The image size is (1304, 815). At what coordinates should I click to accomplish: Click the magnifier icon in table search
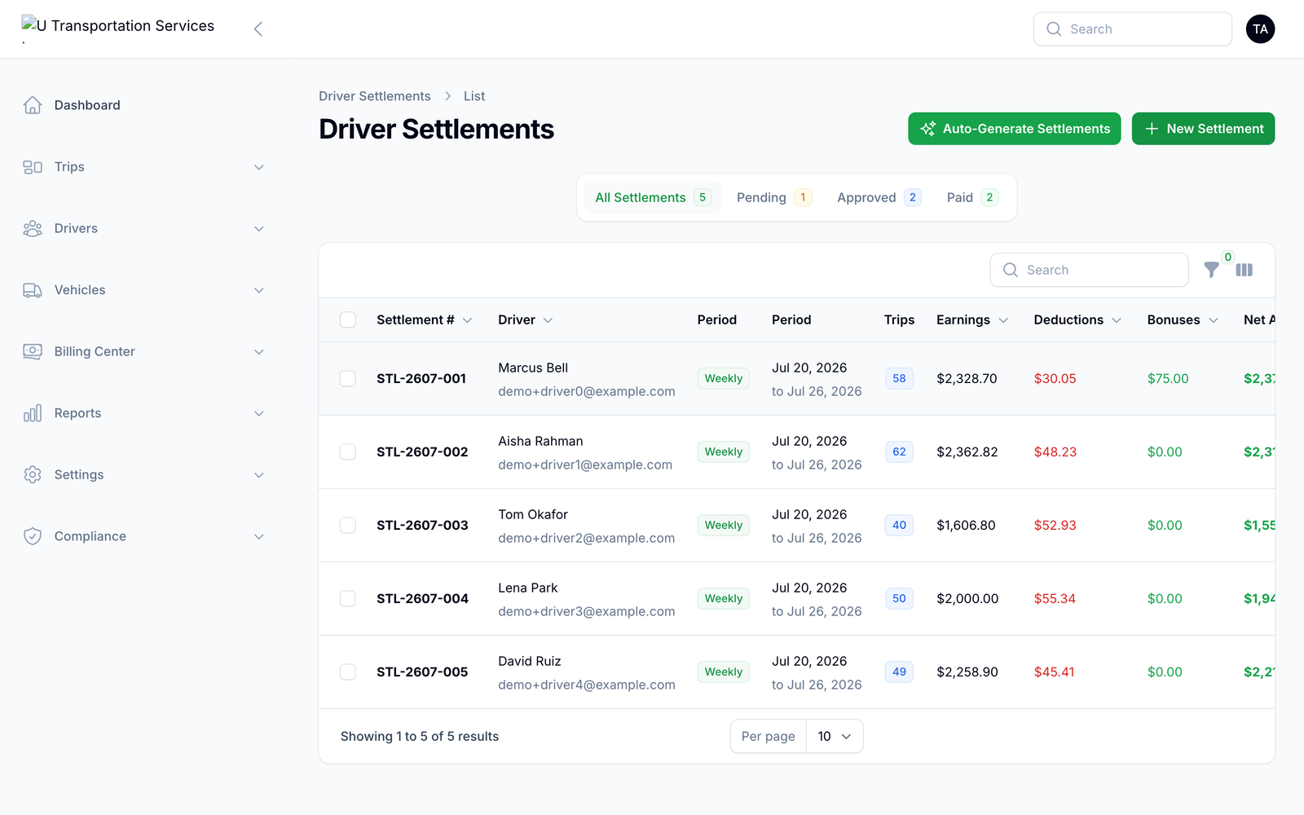[1011, 270]
